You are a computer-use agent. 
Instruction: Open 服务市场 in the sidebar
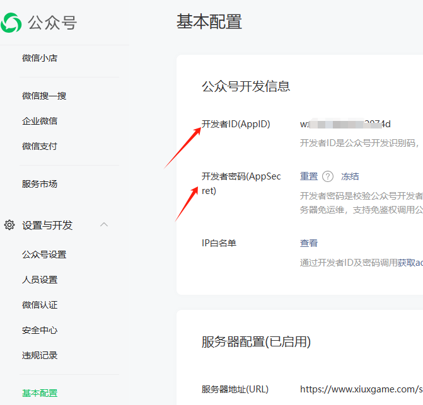(40, 184)
